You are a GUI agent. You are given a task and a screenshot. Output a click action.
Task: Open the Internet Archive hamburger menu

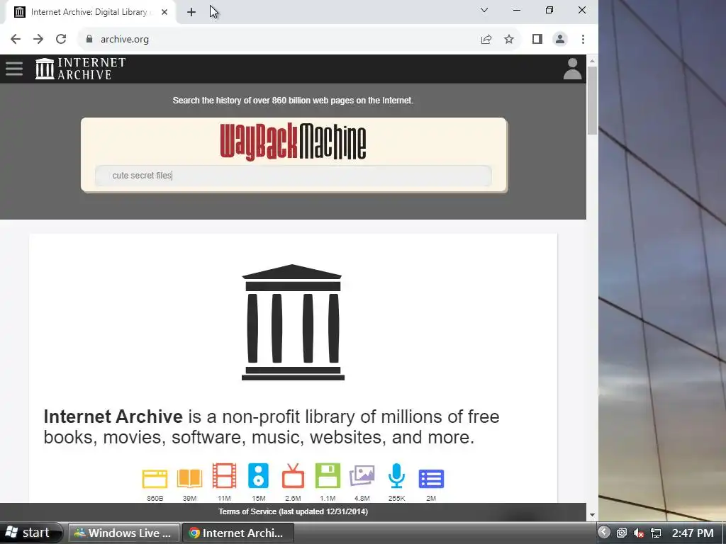14,69
